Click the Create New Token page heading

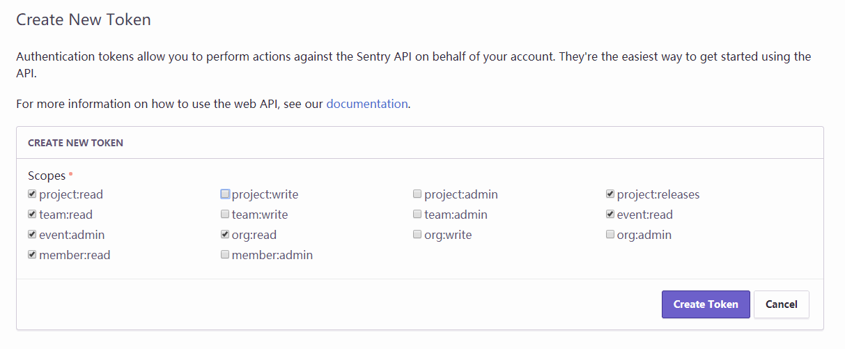[84, 20]
